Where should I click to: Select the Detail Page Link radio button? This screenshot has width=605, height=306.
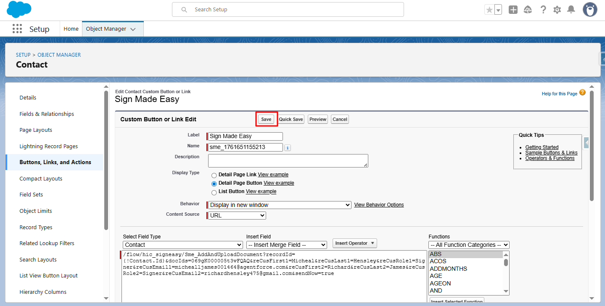214,175
